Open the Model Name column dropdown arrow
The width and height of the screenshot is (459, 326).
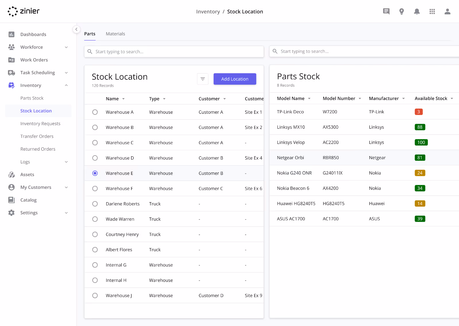(309, 99)
